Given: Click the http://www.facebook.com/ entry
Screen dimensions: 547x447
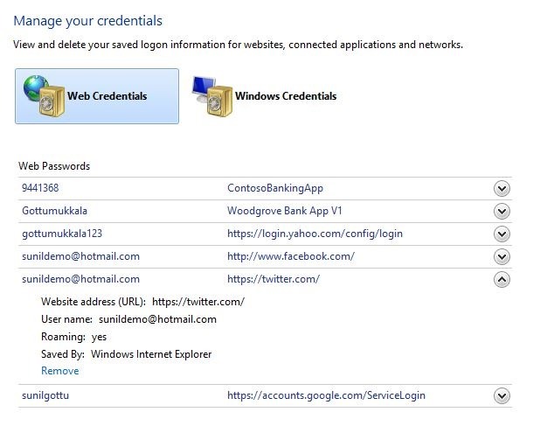Looking at the screenshot, I should [x=290, y=256].
